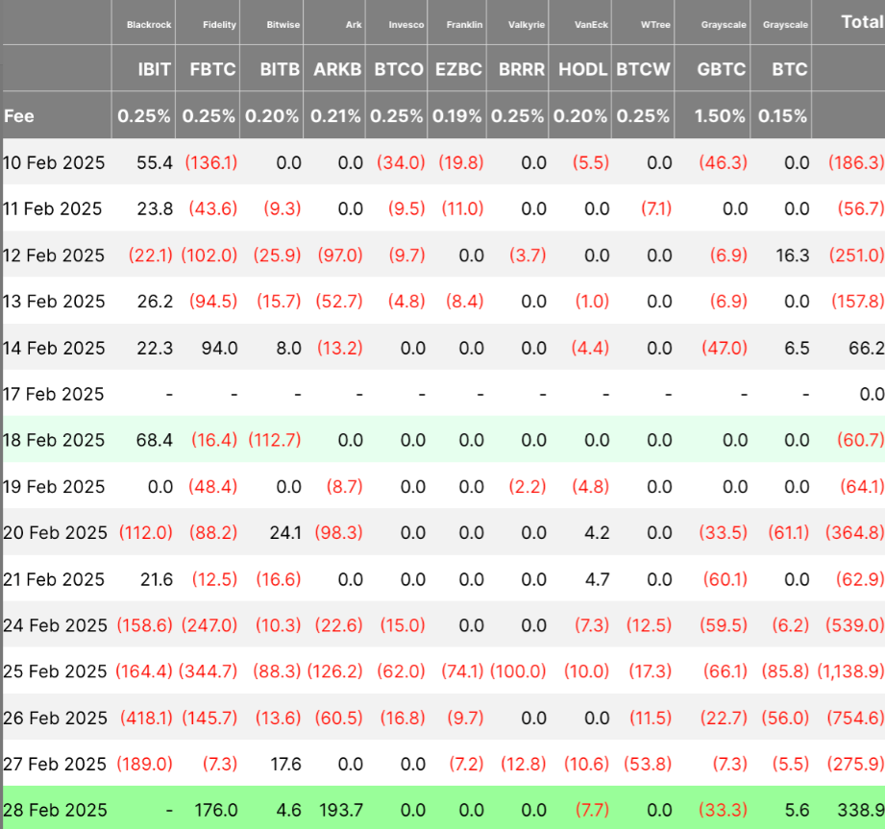885x829 pixels.
Task: Click the BTCW ticker column header
Action: [643, 69]
